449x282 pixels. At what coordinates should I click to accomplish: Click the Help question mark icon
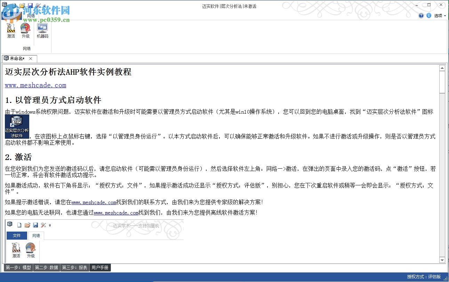click(421, 16)
